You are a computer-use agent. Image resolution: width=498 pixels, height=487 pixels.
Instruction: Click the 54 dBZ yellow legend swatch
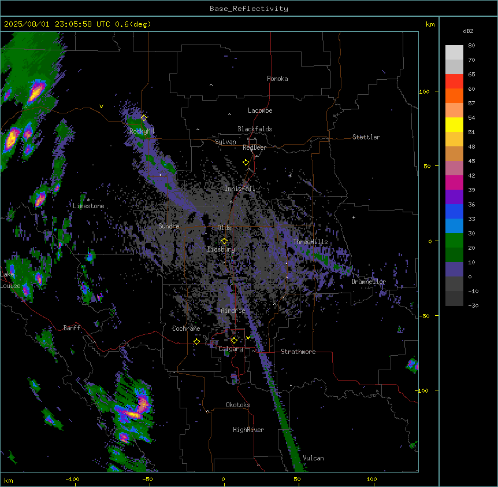click(x=454, y=124)
